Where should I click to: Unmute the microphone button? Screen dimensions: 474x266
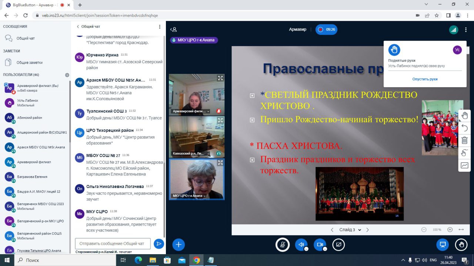coord(283,244)
